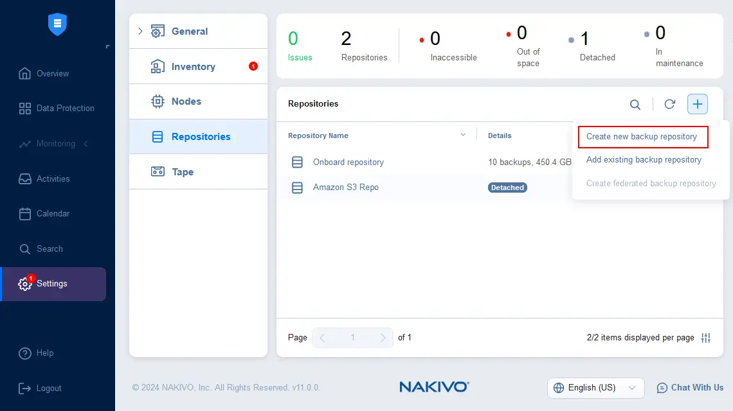Click Chat With Us link
733x411 pixels.
pyautogui.click(x=698, y=388)
